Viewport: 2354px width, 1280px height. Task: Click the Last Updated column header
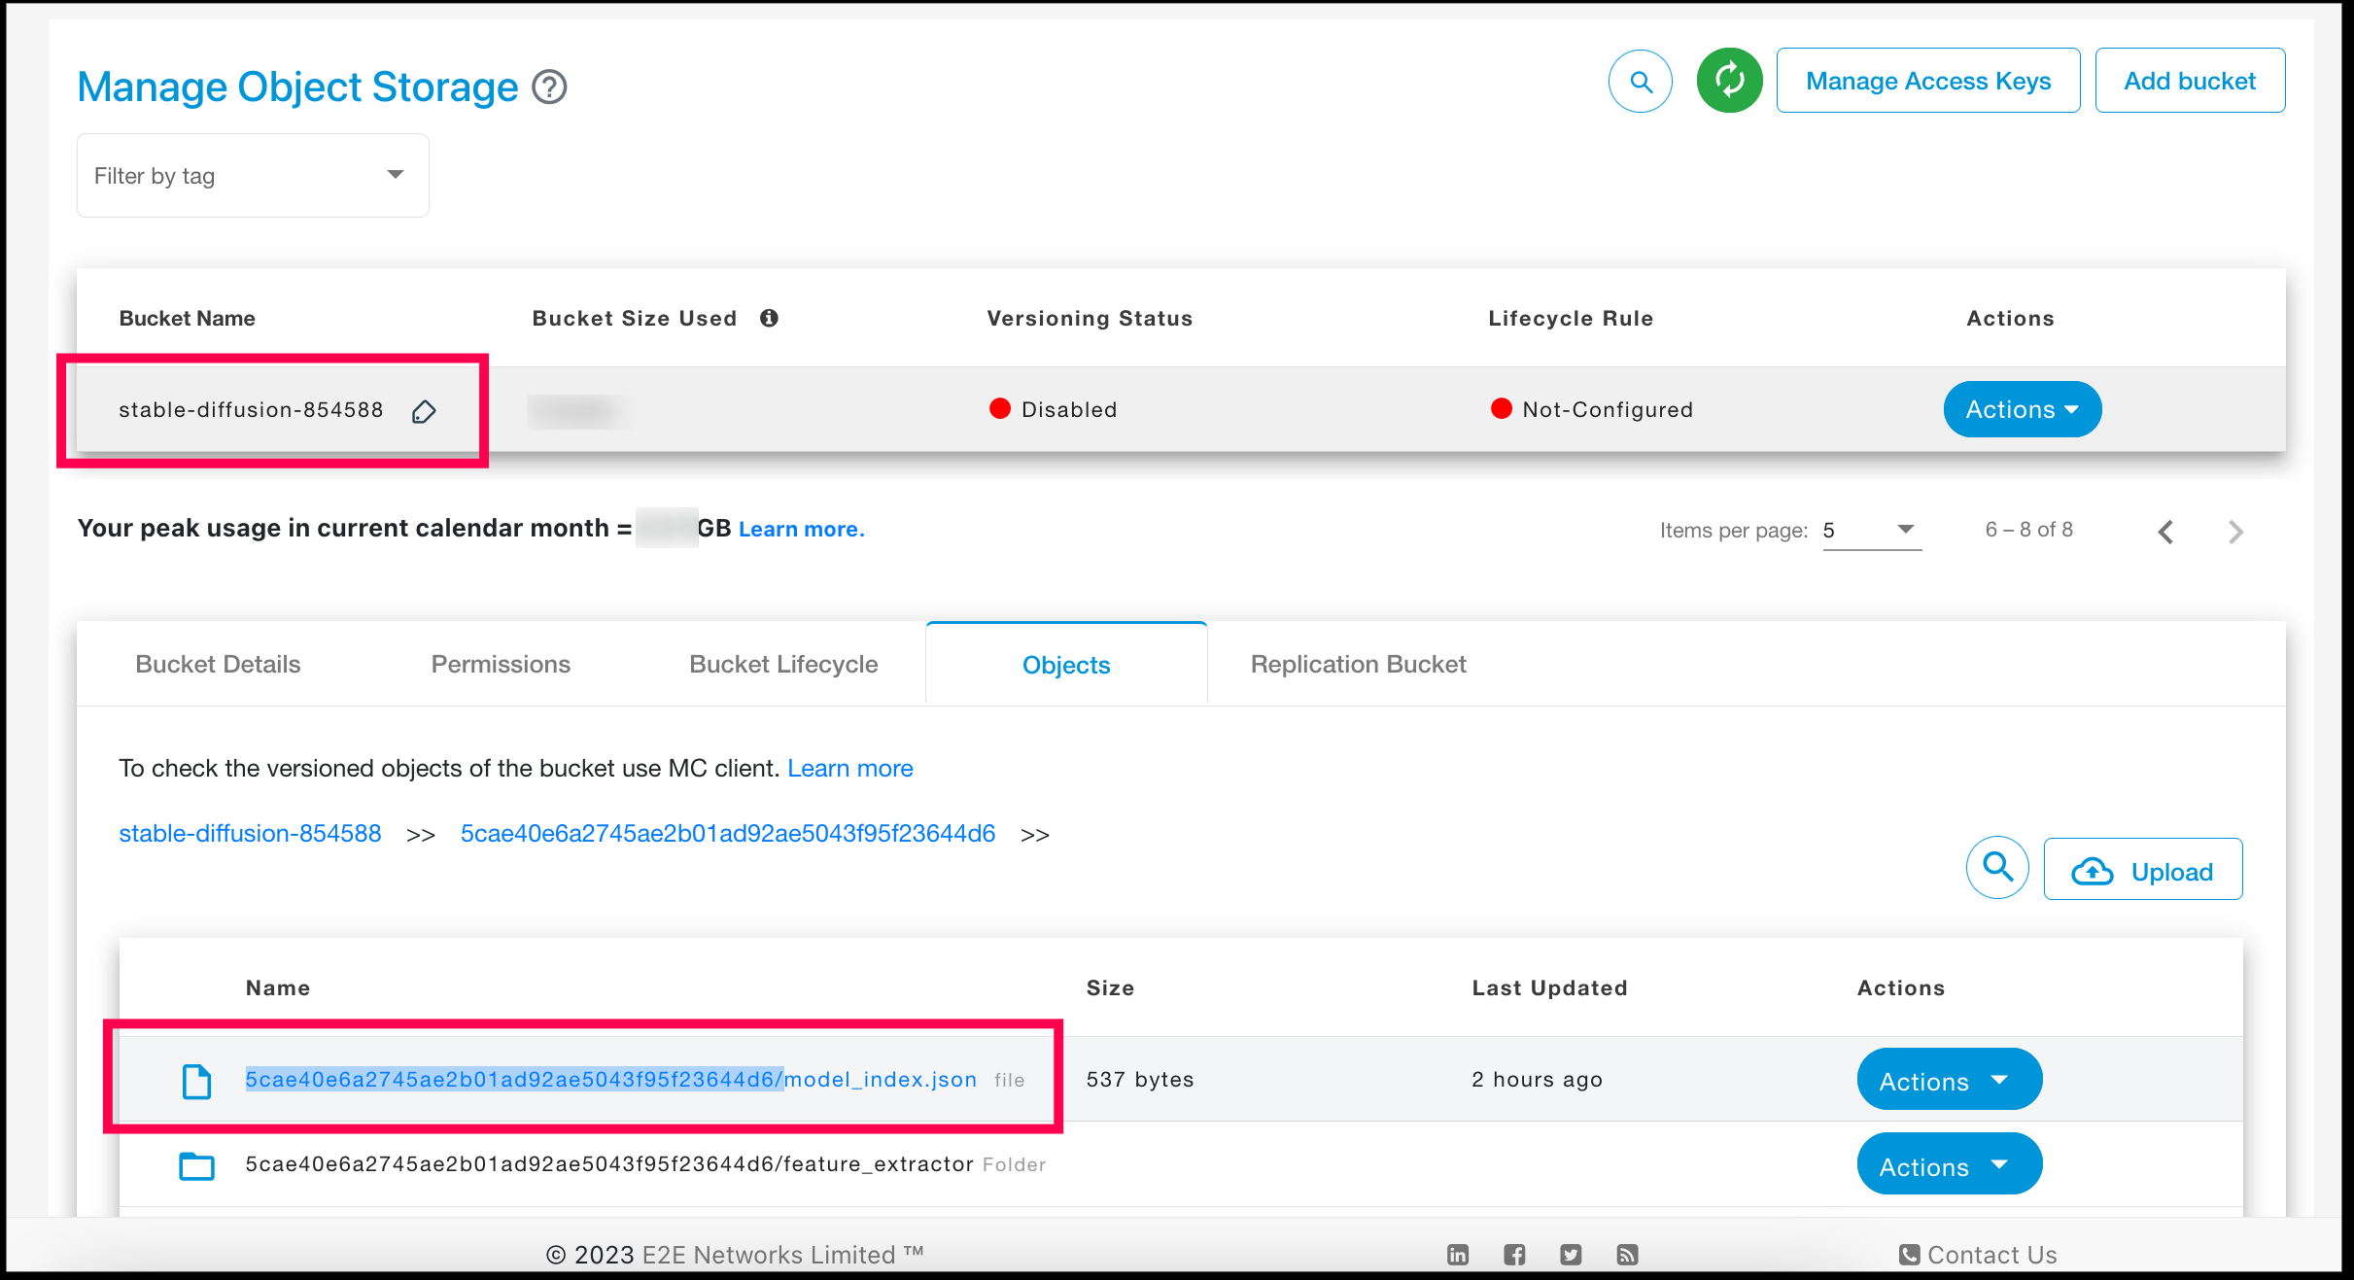(1549, 988)
